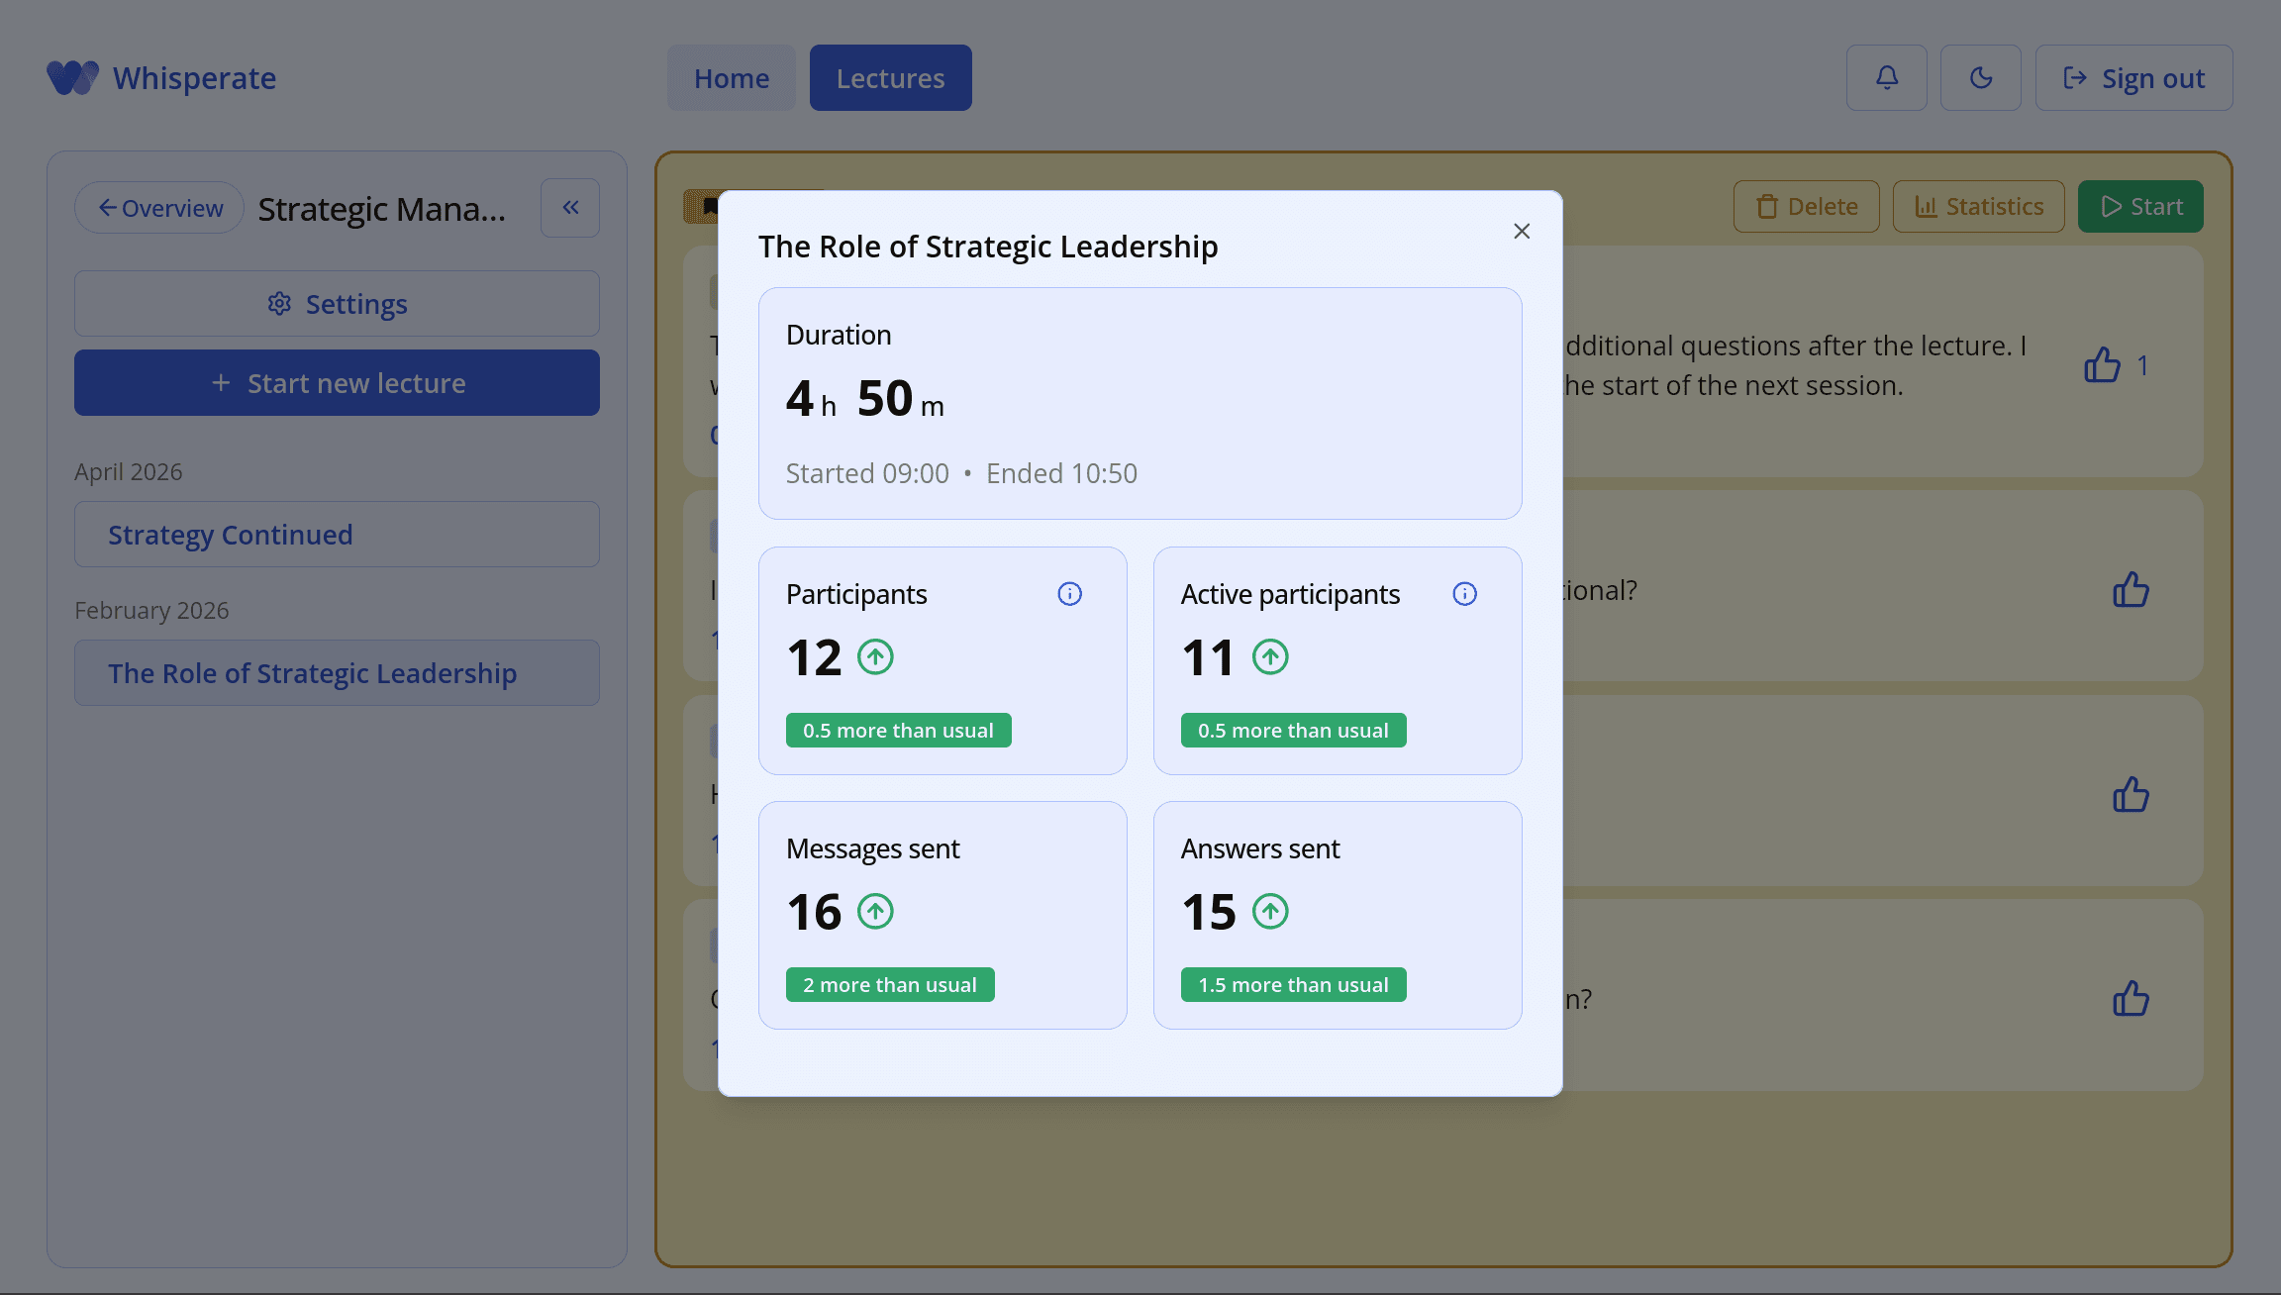Click the Participants info icon
The height and width of the screenshot is (1295, 2281).
[1069, 594]
